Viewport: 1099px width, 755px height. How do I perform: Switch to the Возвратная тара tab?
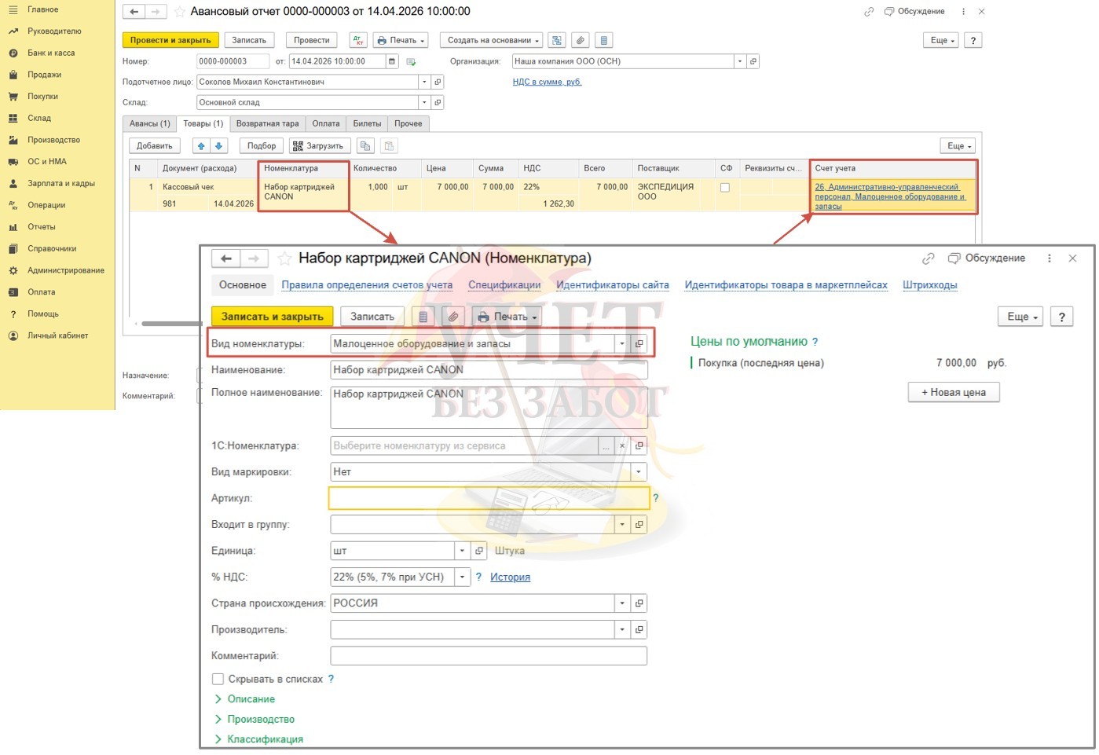pyautogui.click(x=267, y=123)
